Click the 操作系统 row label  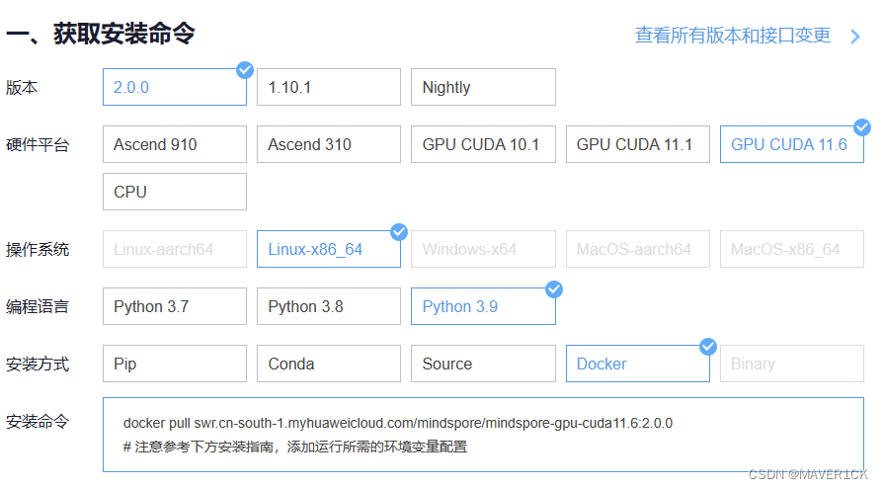coord(38,249)
